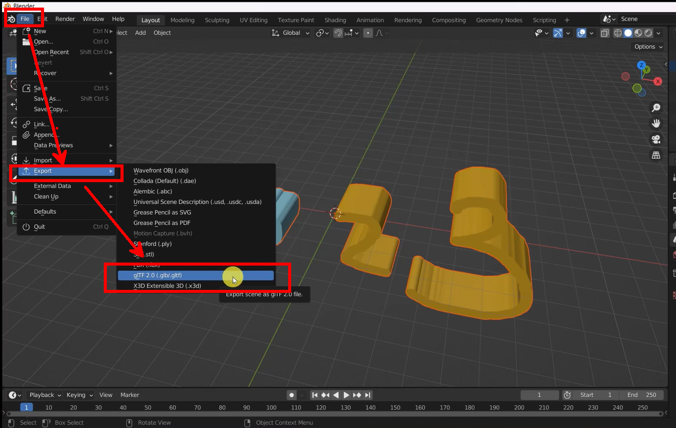Toggle proportional editing button

368,33
